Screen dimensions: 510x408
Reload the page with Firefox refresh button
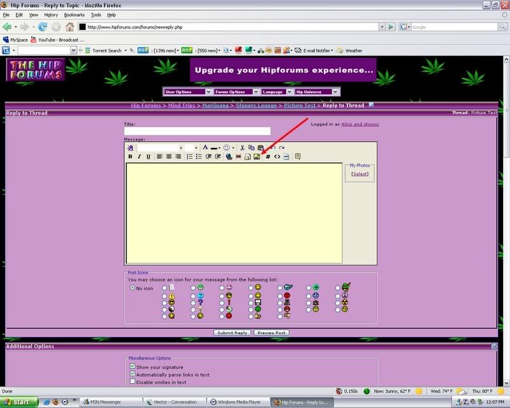click(43, 27)
